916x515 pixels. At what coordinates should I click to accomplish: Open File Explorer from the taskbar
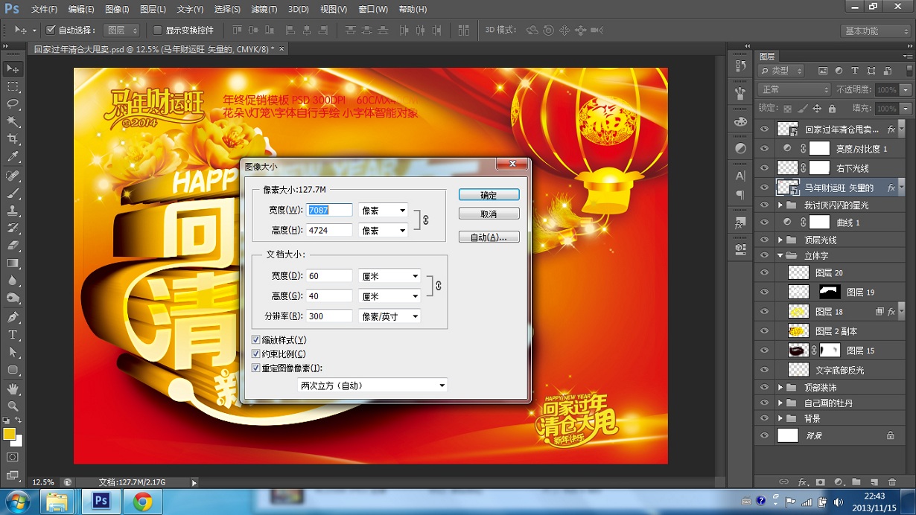click(57, 502)
